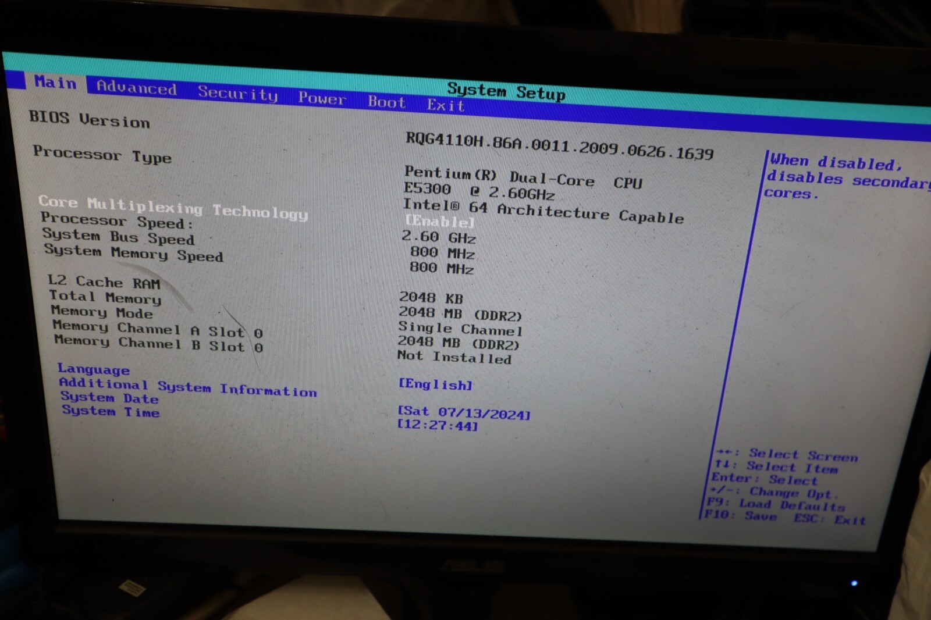The image size is (931, 620).
Task: Select the Main tab
Action: click(x=55, y=83)
